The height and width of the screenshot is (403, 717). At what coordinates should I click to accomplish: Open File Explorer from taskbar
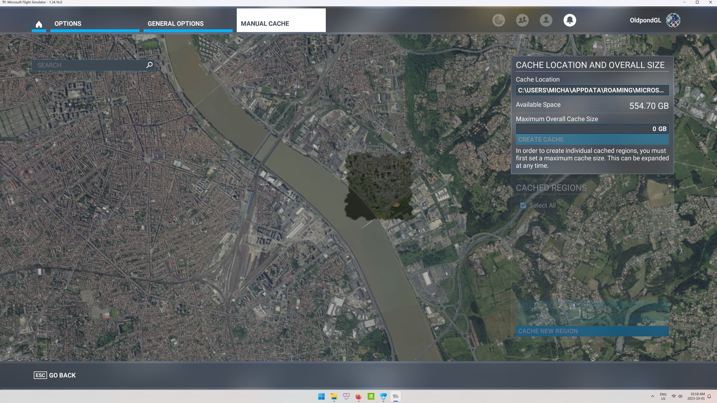[334, 396]
